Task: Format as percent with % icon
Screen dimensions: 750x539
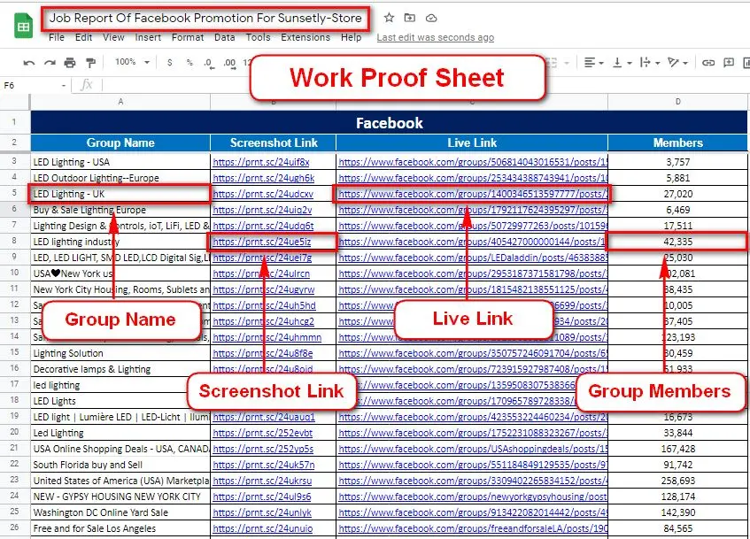Action: pyautogui.click(x=189, y=62)
